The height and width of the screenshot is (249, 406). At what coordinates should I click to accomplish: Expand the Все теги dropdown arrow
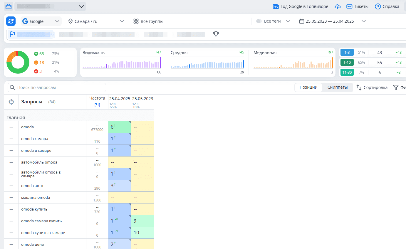(288, 21)
